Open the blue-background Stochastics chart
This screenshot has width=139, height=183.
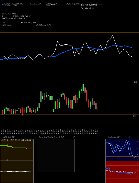(122, 150)
